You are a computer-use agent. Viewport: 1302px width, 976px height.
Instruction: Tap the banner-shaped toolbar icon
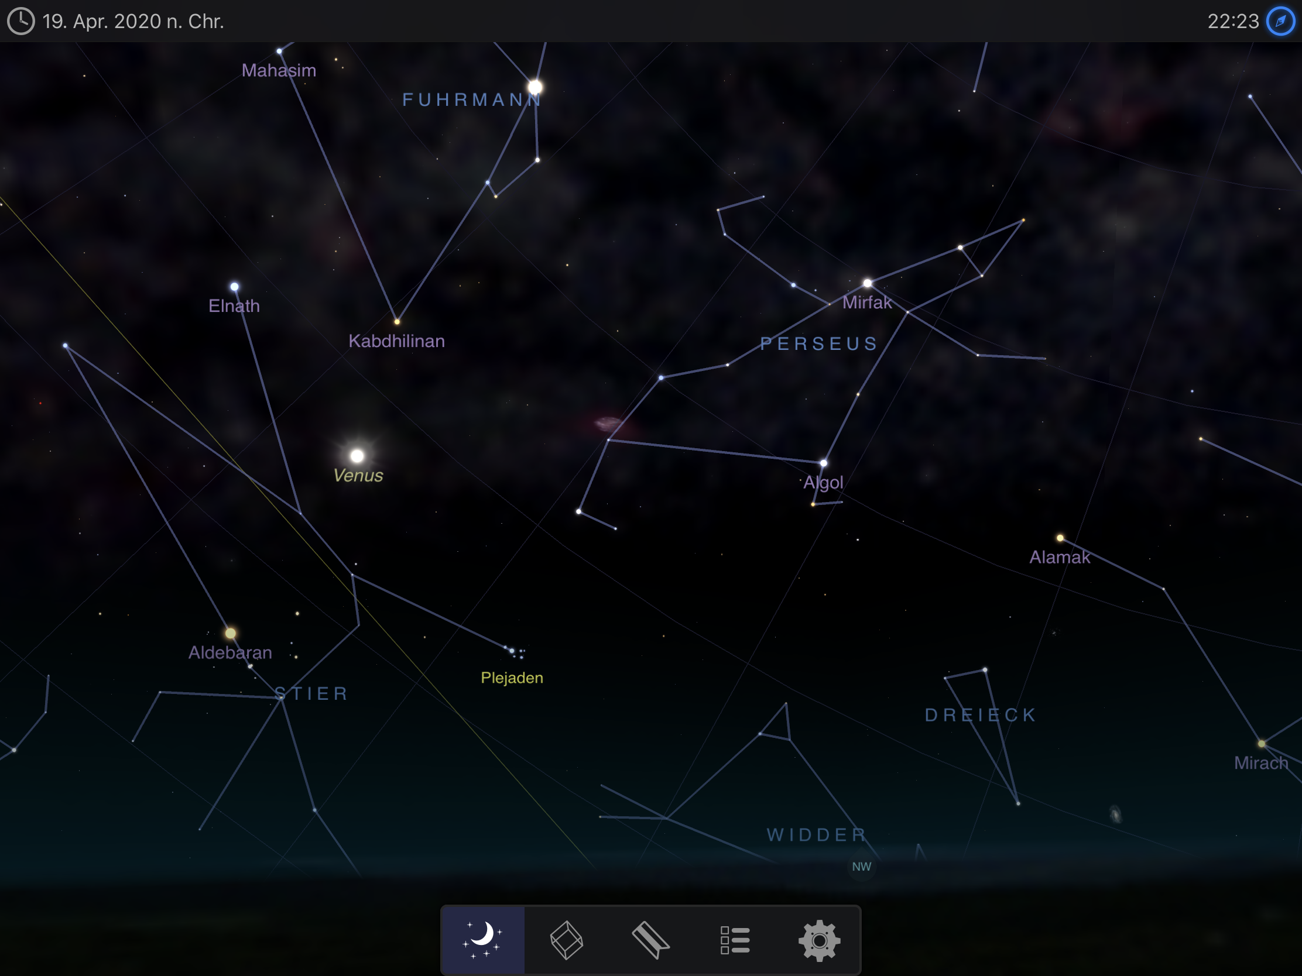(651, 940)
